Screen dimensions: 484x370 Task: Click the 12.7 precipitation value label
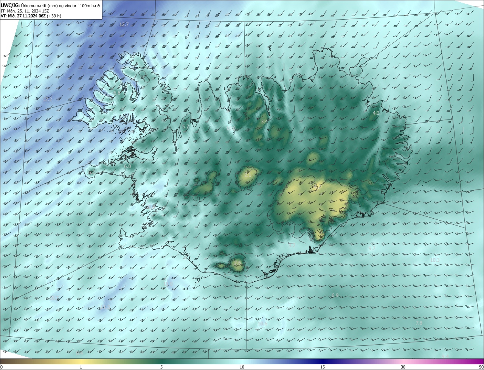point(124,24)
